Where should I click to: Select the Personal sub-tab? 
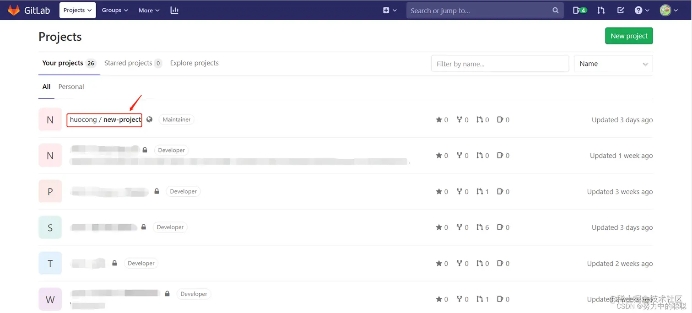pos(71,86)
